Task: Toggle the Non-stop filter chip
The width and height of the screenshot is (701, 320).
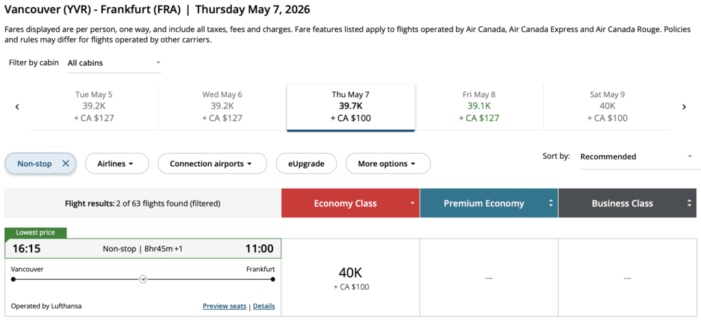Action: [35, 164]
